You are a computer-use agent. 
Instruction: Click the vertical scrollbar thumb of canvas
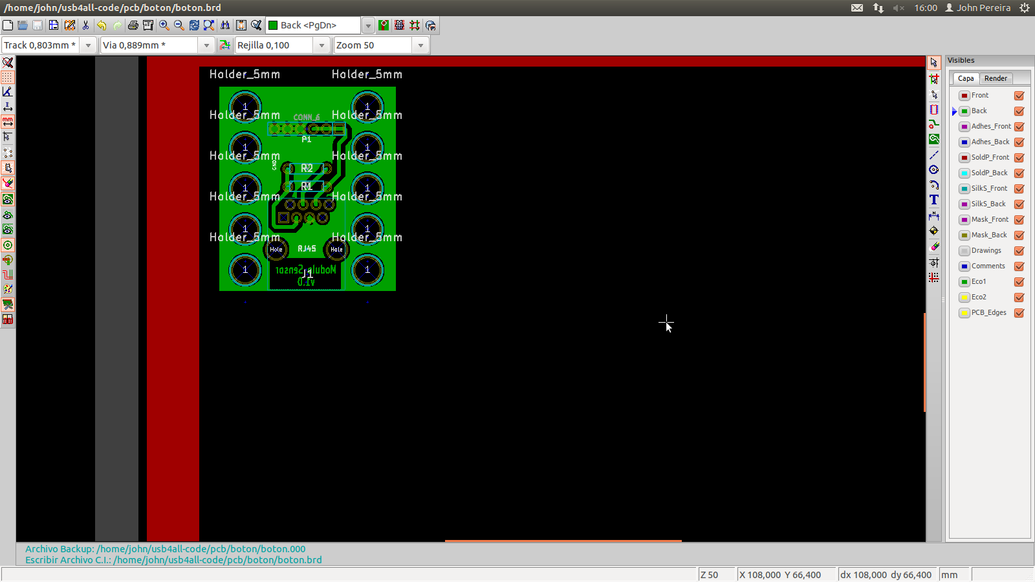pos(925,362)
